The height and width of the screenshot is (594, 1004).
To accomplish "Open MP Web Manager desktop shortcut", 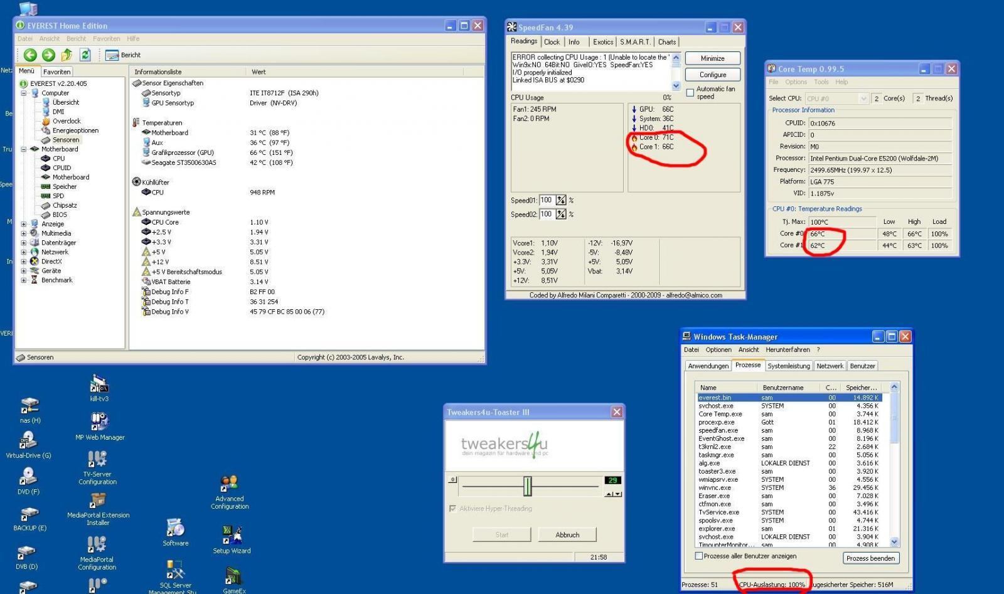I will tap(100, 427).
